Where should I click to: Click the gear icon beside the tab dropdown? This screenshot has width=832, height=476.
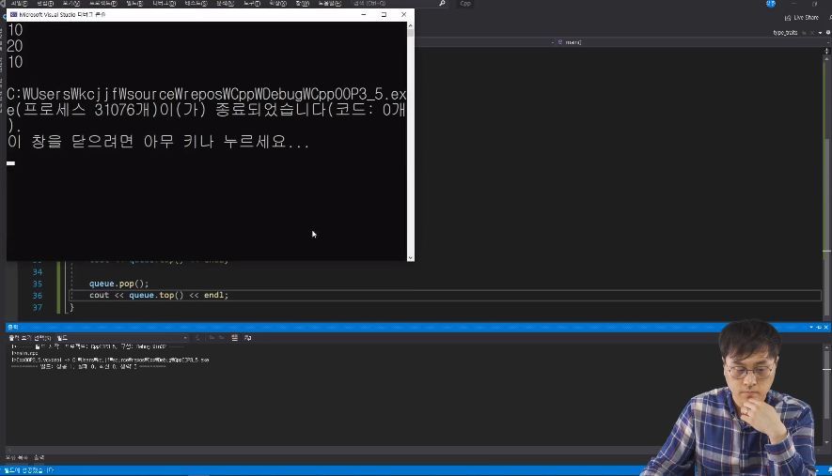click(x=828, y=33)
